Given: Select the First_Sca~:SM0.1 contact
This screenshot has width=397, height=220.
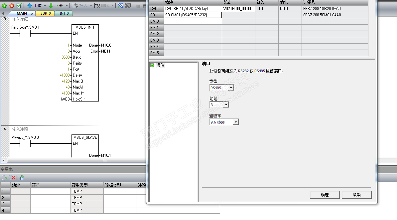Looking at the screenshot, I should tap(25, 33).
